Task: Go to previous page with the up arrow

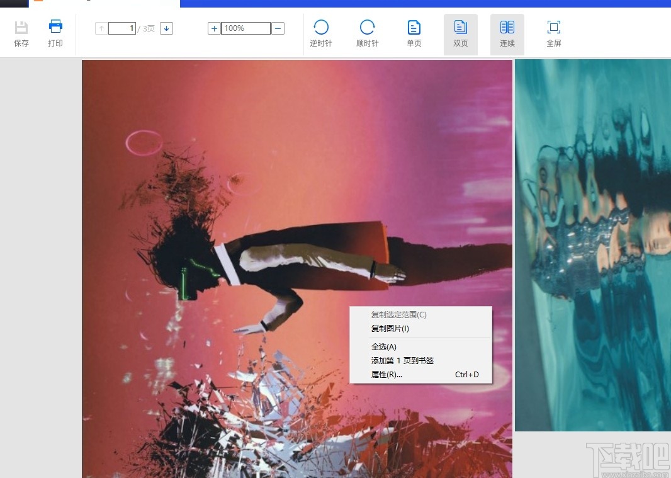Action: [x=101, y=28]
